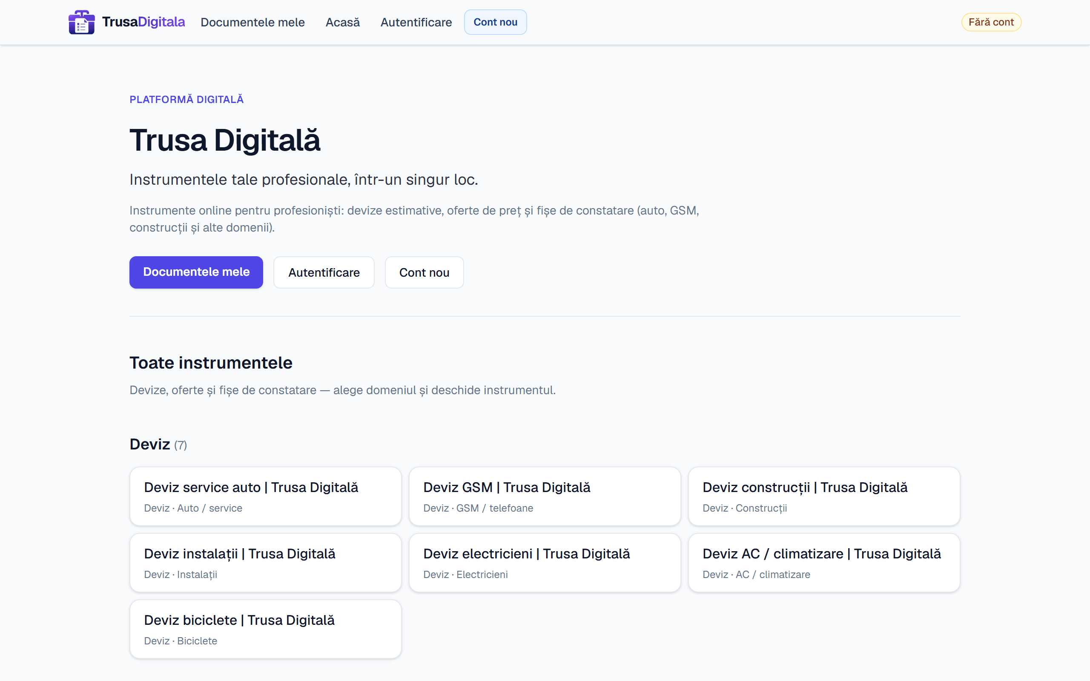Click the 'Deviz · GSM / telefoane' subtitle
The height and width of the screenshot is (681, 1090).
pyautogui.click(x=478, y=508)
